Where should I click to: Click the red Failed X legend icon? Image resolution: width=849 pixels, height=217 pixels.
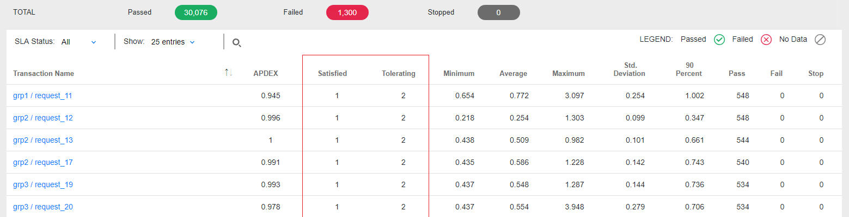click(766, 40)
